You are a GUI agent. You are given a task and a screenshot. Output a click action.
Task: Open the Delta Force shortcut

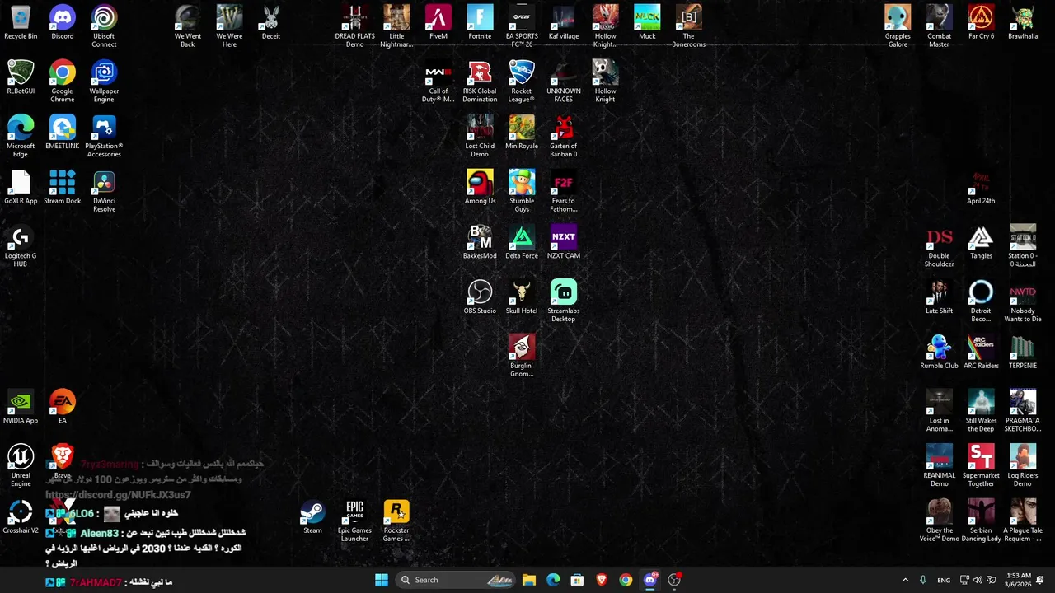tap(522, 243)
